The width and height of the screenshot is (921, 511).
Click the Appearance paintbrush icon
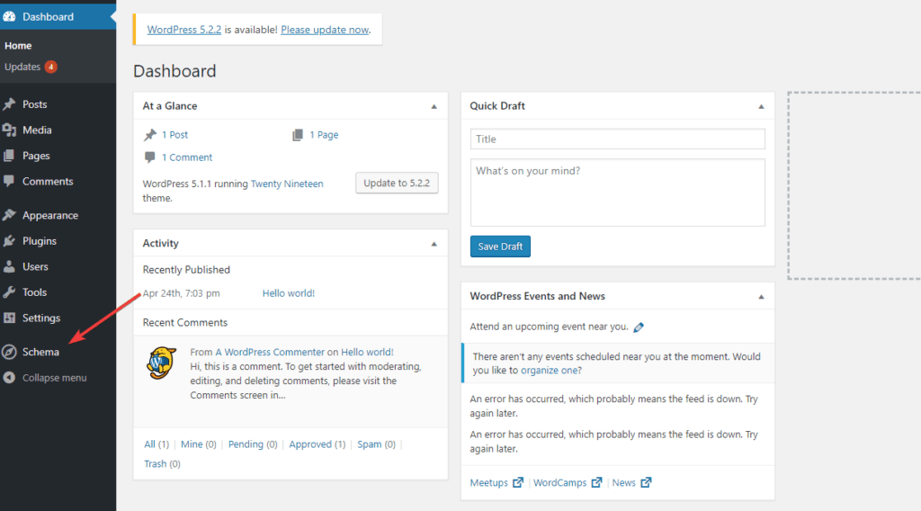tap(10, 216)
